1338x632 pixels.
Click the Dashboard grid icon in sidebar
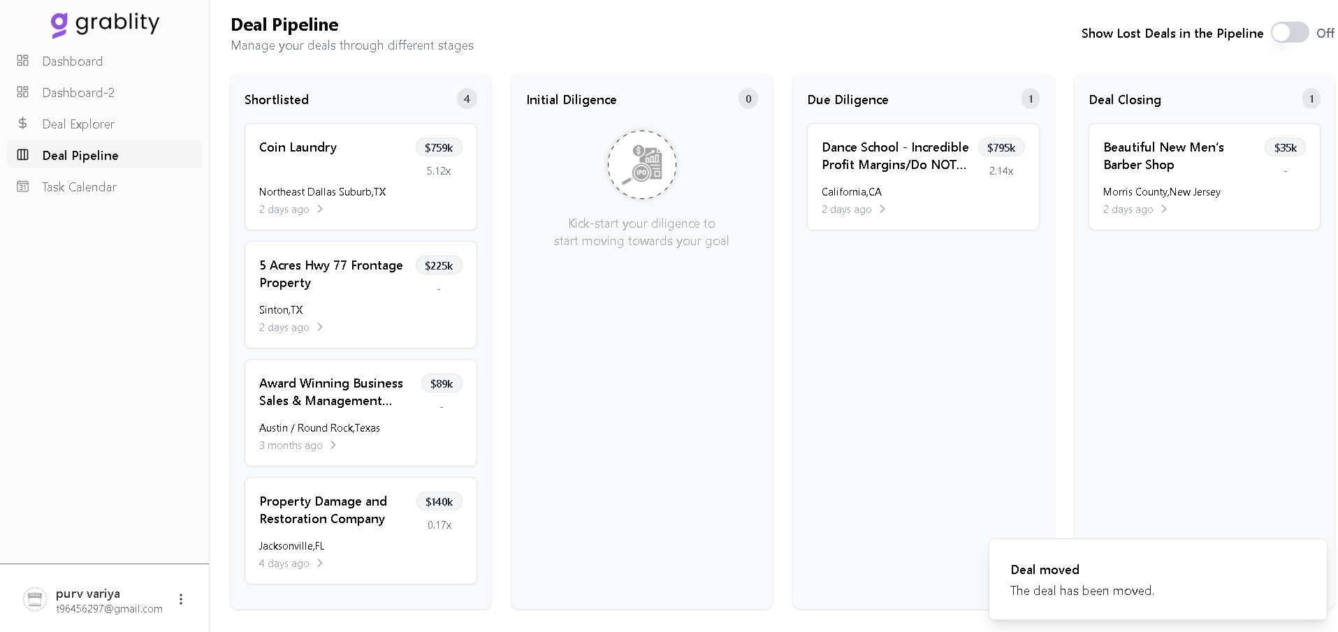23,61
